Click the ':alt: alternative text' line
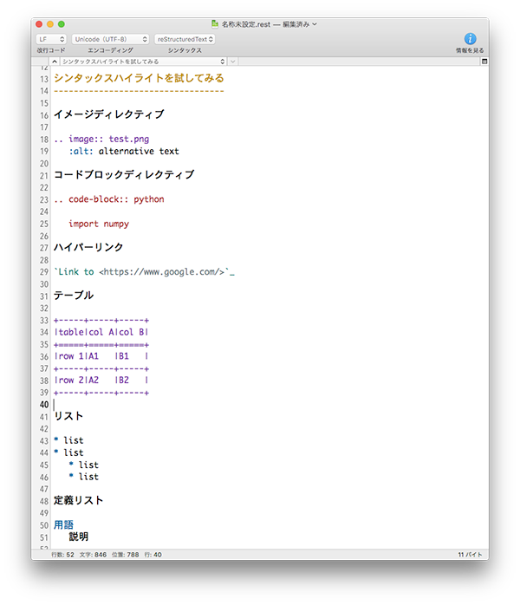The image size is (520, 605). (x=124, y=151)
